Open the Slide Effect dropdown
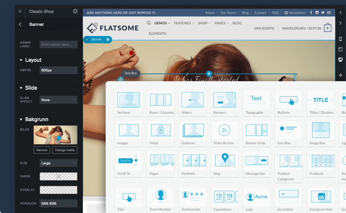Screen dimensions: 346x213 click(58, 100)
